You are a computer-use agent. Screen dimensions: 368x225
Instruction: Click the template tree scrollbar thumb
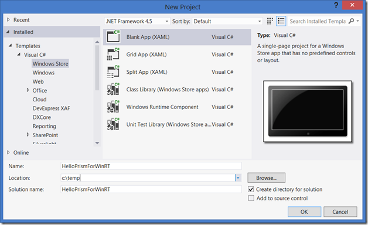click(x=97, y=67)
